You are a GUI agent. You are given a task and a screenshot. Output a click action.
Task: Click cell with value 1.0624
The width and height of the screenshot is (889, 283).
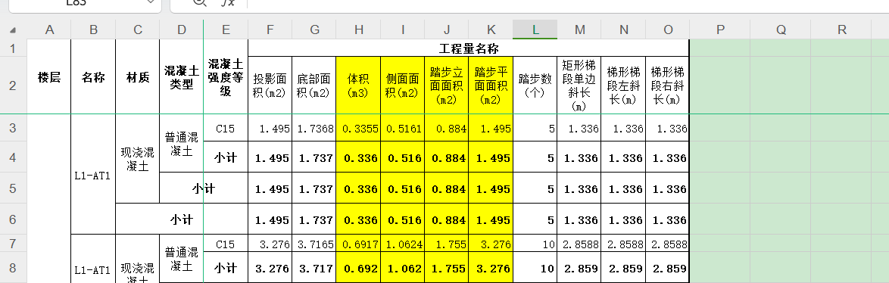pos(403,244)
